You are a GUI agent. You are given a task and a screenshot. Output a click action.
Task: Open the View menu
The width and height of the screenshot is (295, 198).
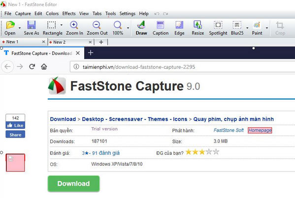[84, 14]
